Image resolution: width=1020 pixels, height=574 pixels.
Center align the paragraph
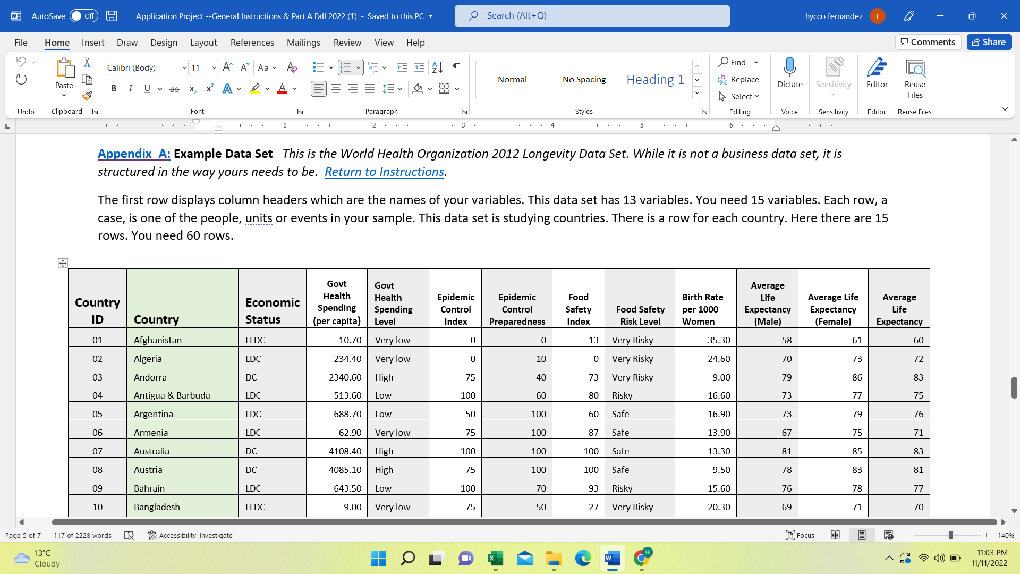pyautogui.click(x=336, y=89)
